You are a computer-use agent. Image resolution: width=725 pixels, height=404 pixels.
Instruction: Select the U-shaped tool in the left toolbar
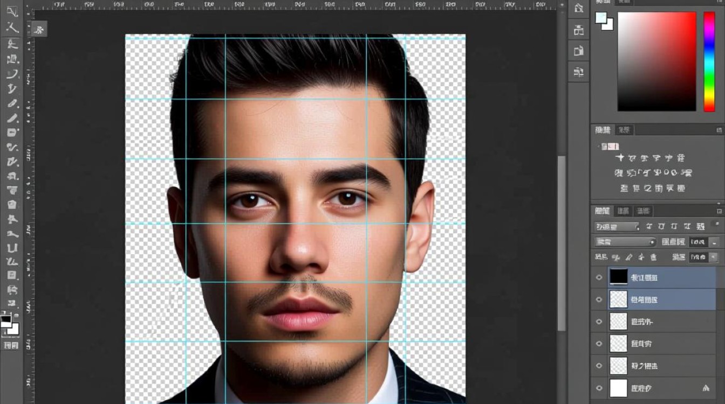click(12, 248)
